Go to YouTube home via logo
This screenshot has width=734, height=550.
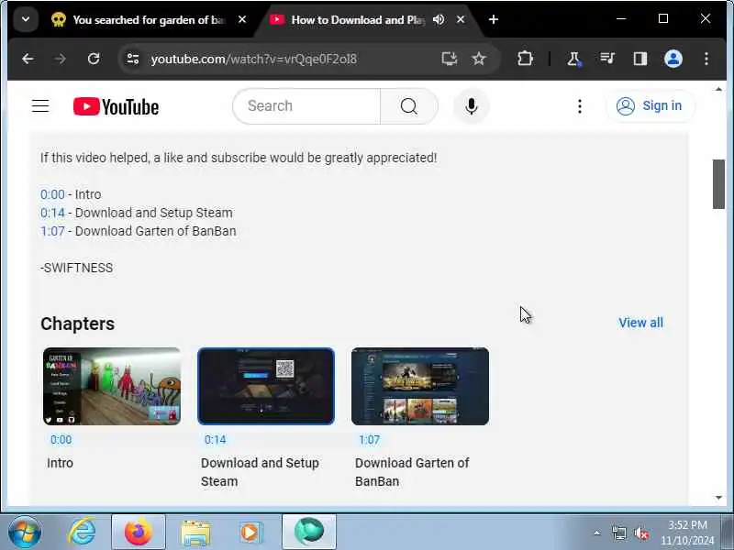pyautogui.click(x=117, y=106)
